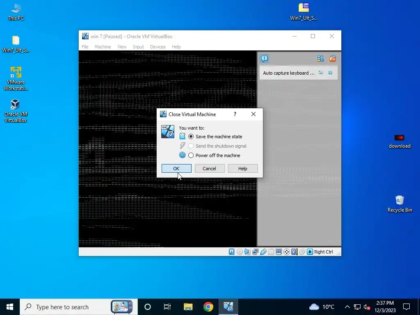This screenshot has width=420, height=315.
Task: Click the keyboard capture arrow icon beside Right Ctrl
Action: point(310,252)
